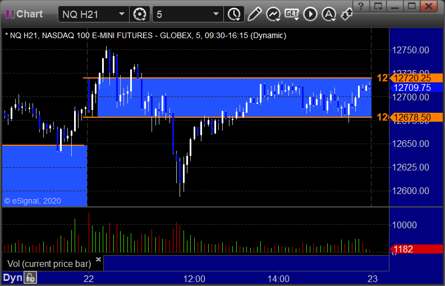Close the Vol study pane with x
The height and width of the screenshot is (286, 445).
tap(98, 259)
